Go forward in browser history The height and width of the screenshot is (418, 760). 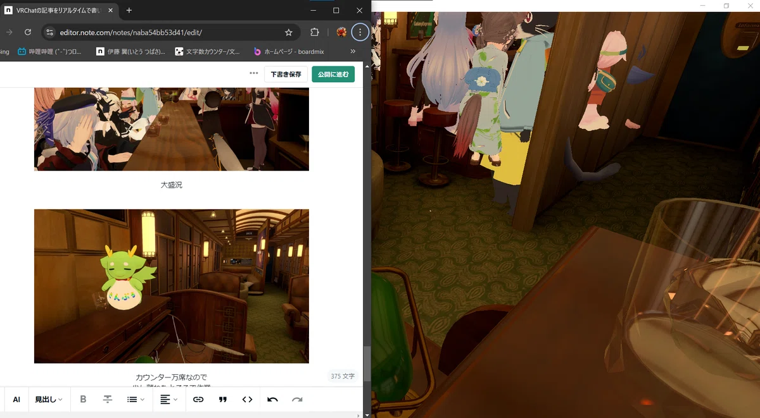point(9,32)
